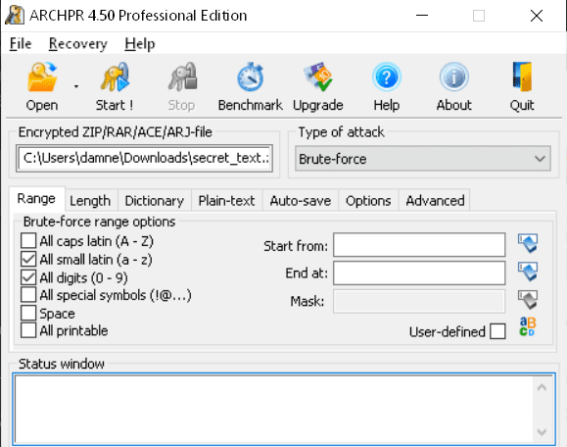Screen dimensions: 567x447
Task: Click the Upgrade icon
Action: pos(318,76)
